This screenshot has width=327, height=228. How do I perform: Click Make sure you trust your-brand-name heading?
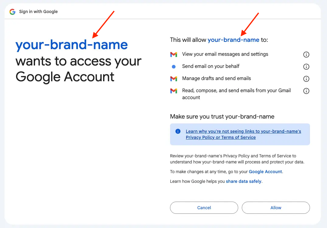point(222,116)
